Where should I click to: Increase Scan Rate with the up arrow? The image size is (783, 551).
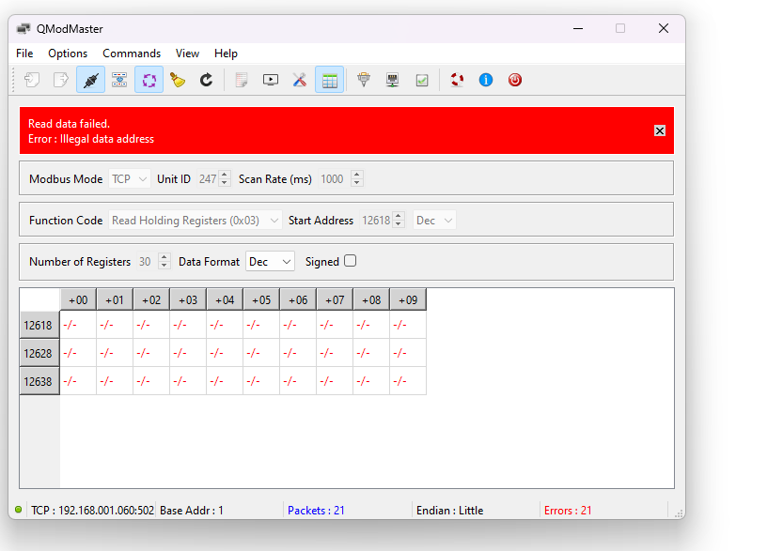(356, 175)
